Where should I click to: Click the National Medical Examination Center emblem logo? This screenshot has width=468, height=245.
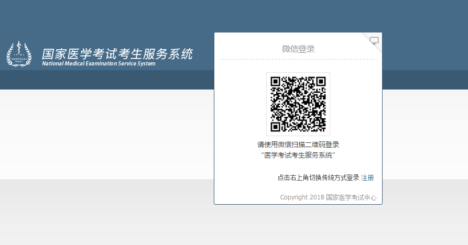[19, 54]
